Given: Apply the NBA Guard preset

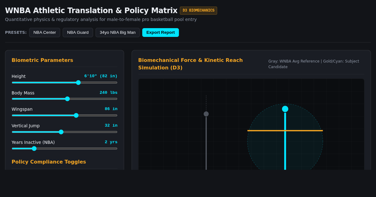Looking at the screenshot, I should 78,33.
